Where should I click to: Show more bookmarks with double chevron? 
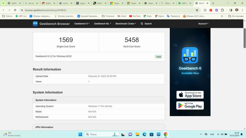222,16
